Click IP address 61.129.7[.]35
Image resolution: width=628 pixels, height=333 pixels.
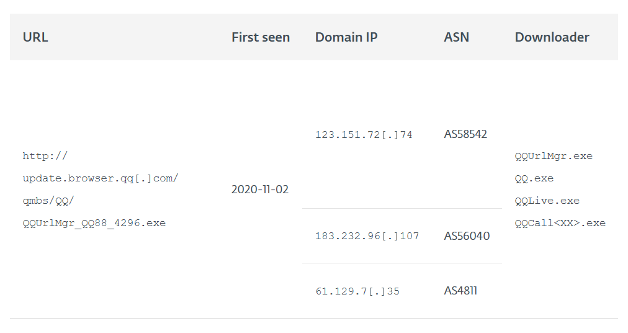tap(357, 291)
